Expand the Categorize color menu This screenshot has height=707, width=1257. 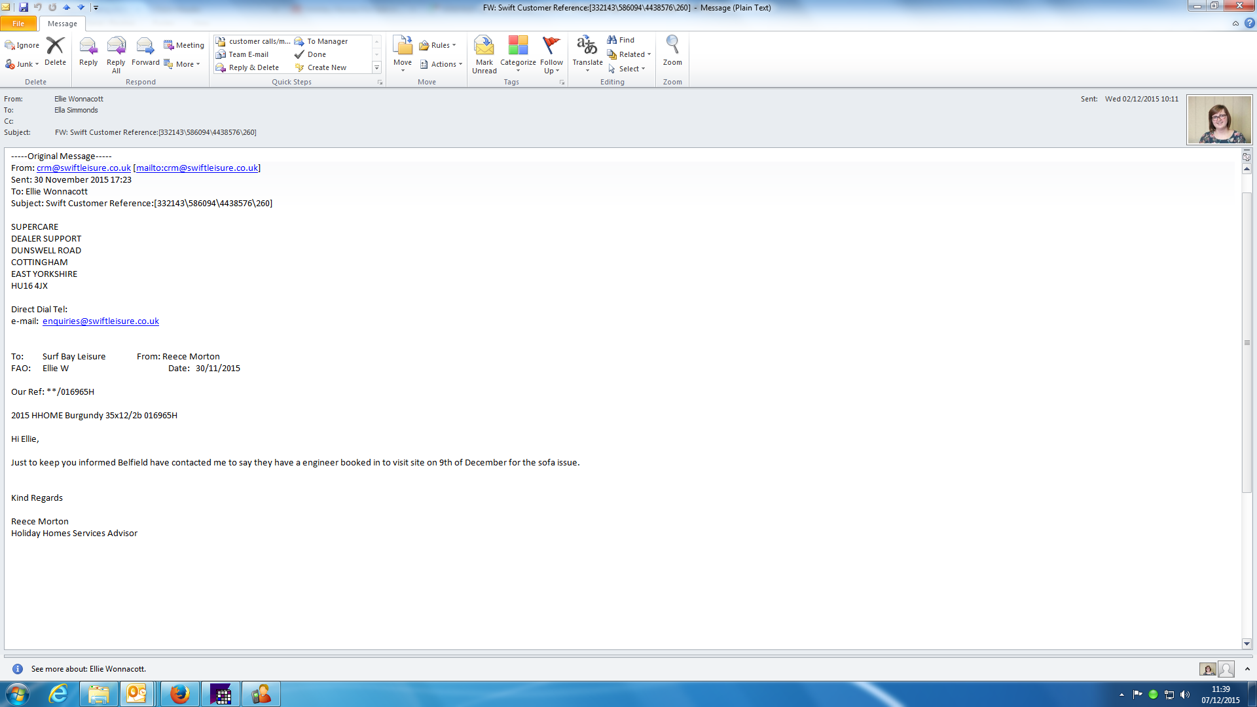[x=518, y=52]
